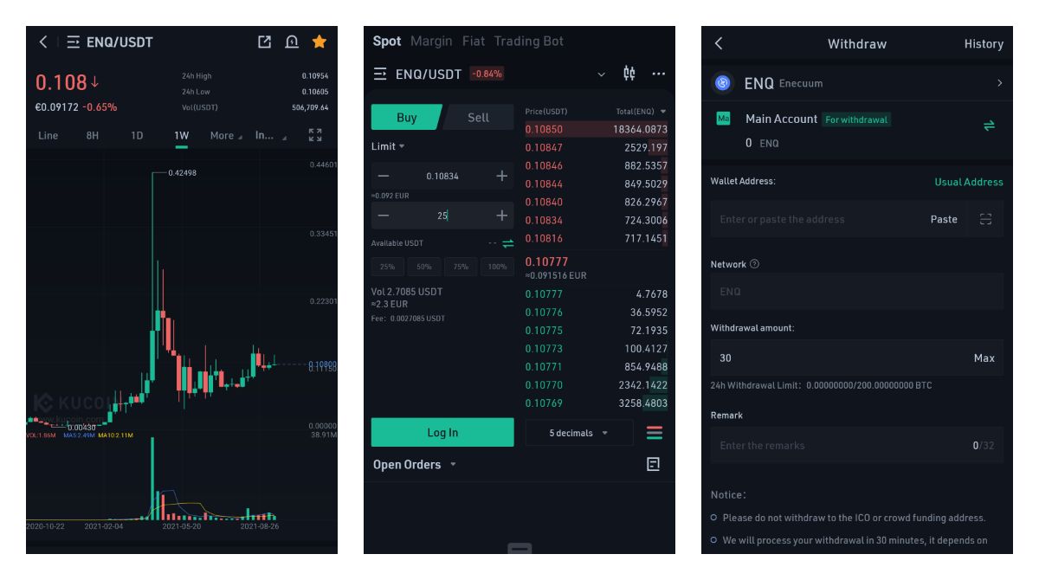This screenshot has height=580, width=1039.
Task: Select the 1W chart interval
Action: tap(182, 136)
